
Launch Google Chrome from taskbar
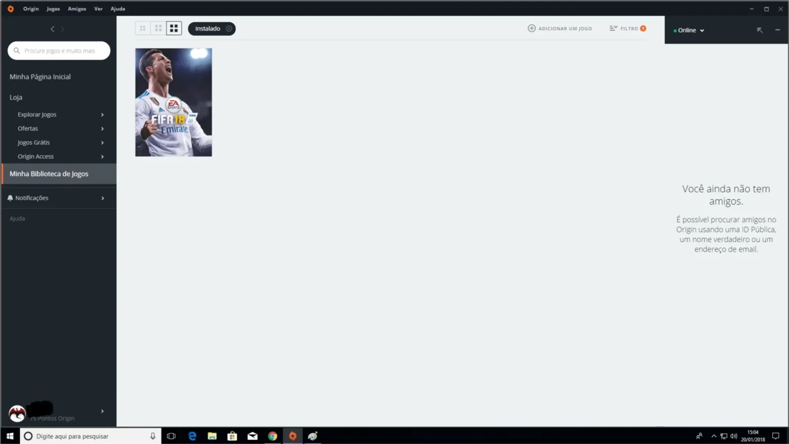pos(273,436)
